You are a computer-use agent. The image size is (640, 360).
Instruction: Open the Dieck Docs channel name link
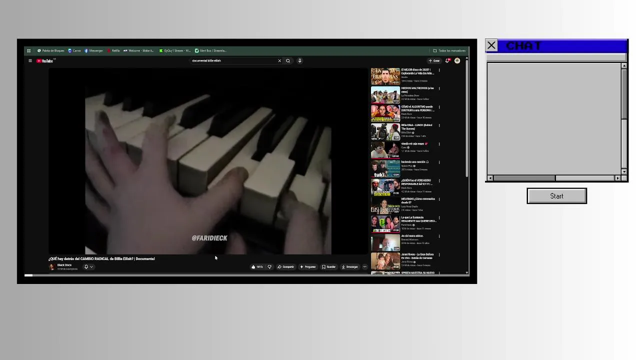(x=64, y=265)
